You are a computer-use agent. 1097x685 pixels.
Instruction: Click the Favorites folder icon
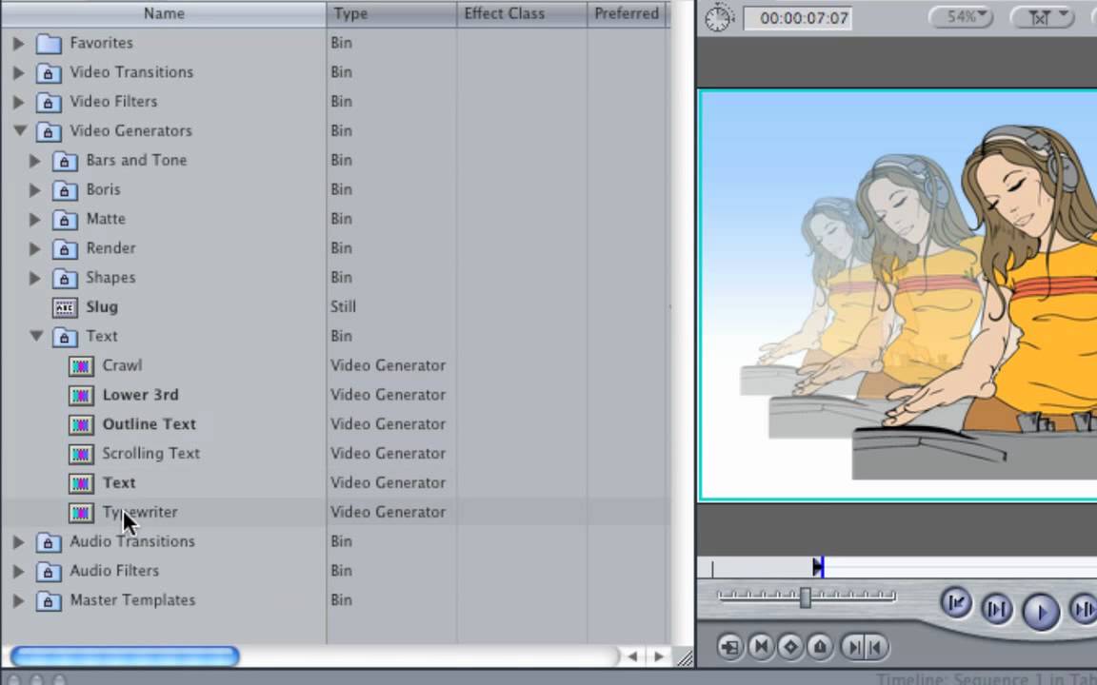coord(49,44)
